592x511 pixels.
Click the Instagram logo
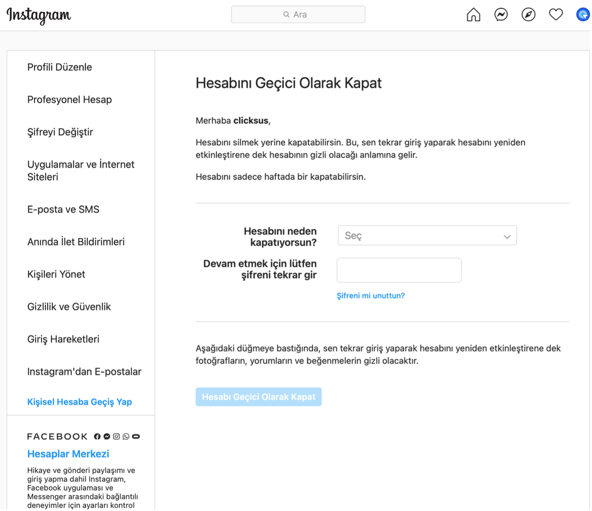(x=38, y=16)
